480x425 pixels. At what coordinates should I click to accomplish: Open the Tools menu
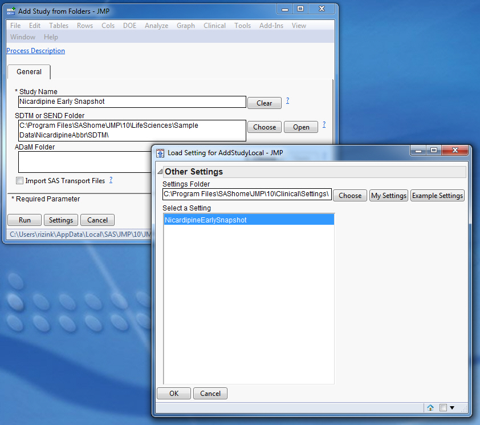243,26
